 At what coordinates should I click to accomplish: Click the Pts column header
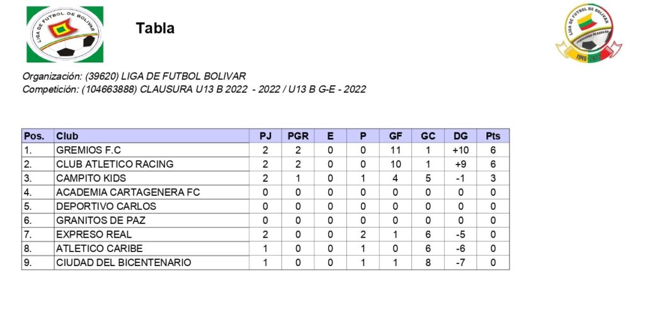point(493,136)
